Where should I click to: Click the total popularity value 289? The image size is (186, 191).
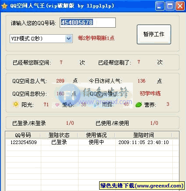pyautogui.click(x=60, y=81)
